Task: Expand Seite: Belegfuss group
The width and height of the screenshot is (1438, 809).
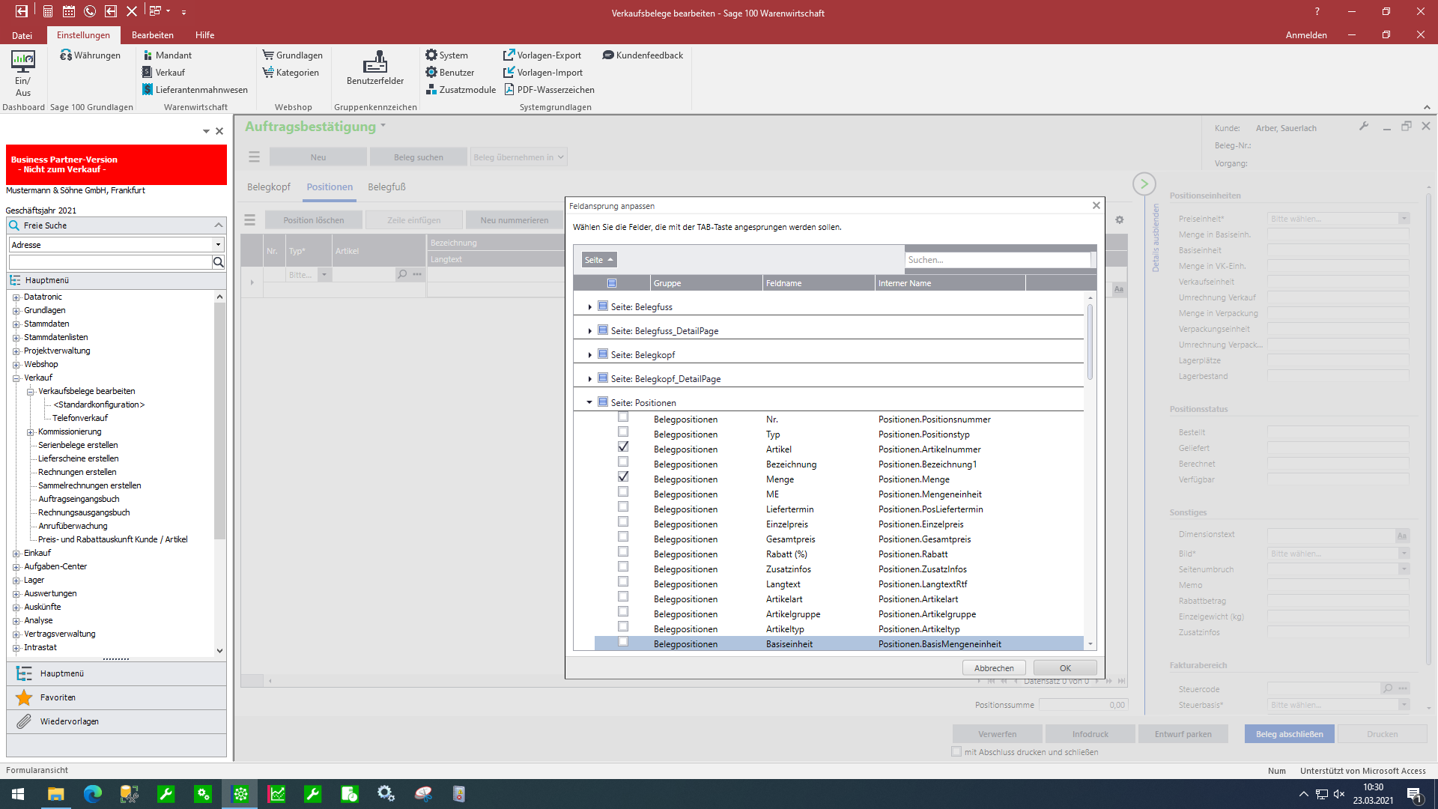Action: click(x=590, y=307)
